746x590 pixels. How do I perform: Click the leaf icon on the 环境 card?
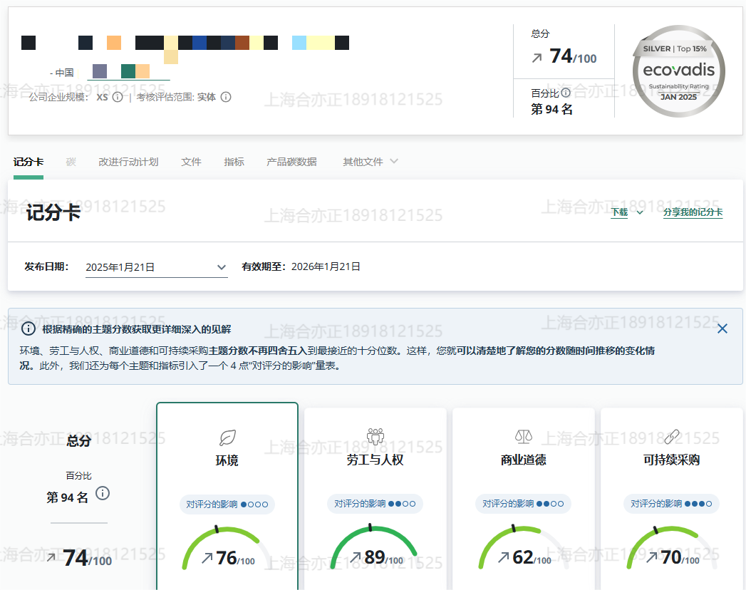[227, 437]
